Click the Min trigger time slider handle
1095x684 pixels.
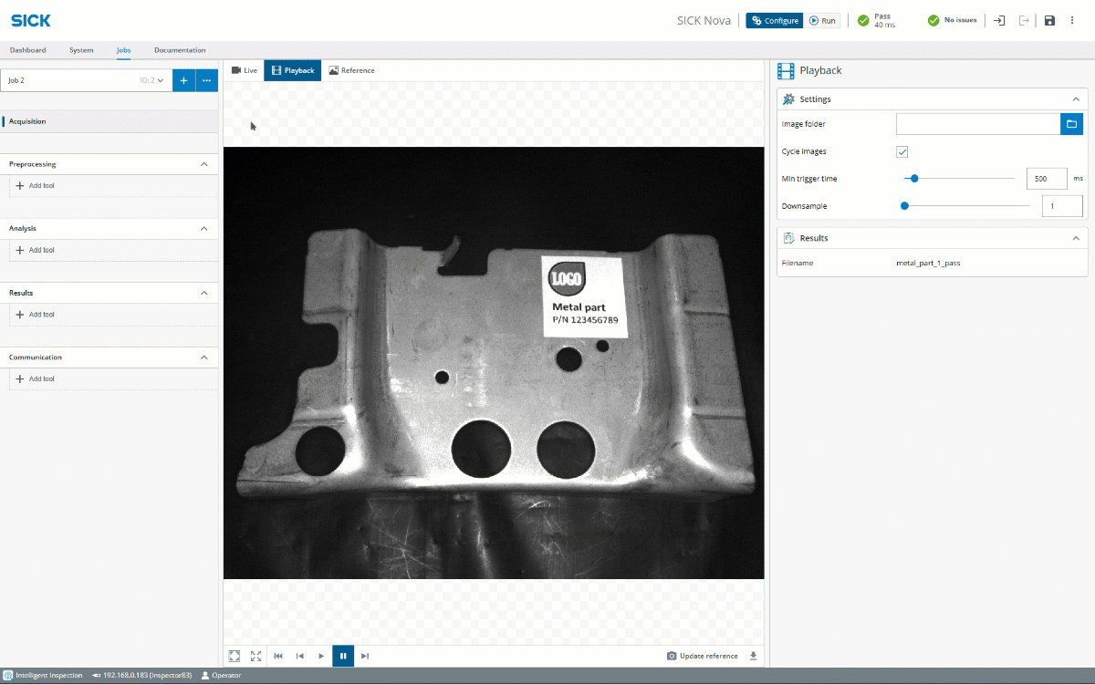click(x=914, y=179)
